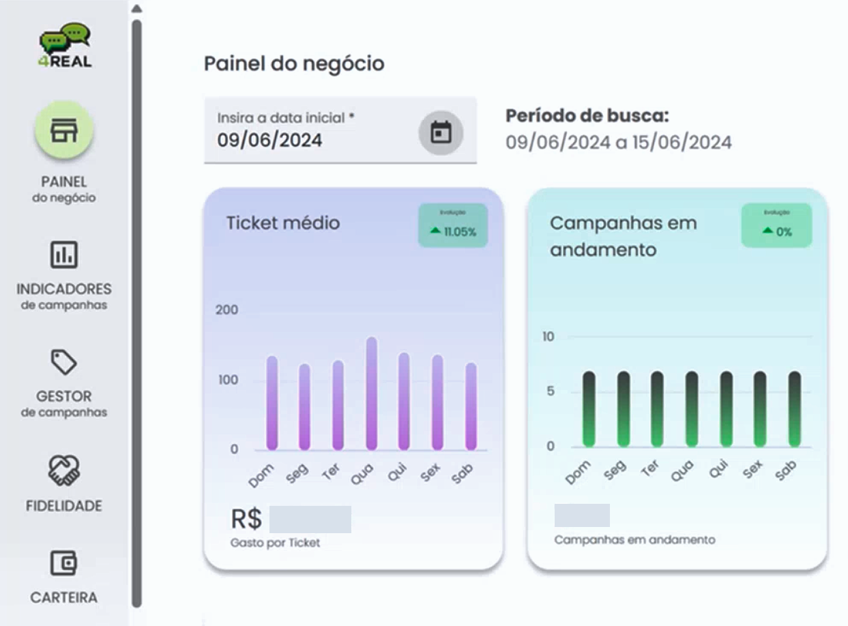This screenshot has height=626, width=848.
Task: Click the Dom bar in Campanhas chart
Action: point(589,409)
